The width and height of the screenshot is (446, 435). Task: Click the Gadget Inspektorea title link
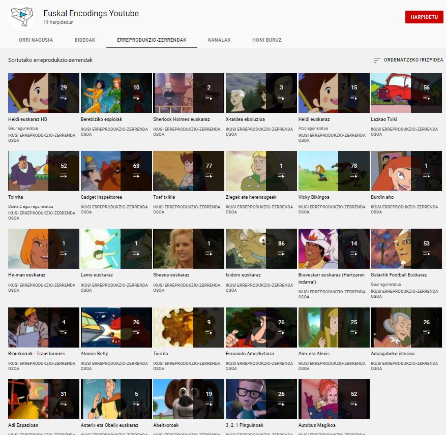(x=101, y=197)
